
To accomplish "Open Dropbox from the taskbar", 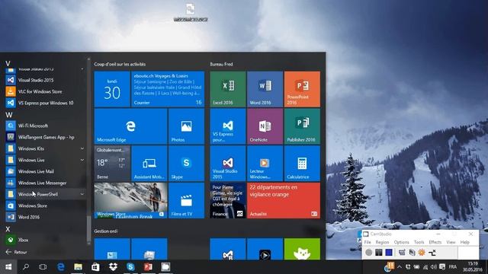I will point(113,267).
